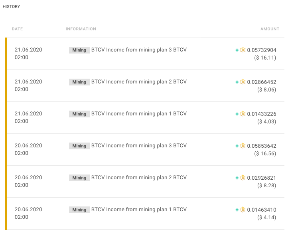Click the coin icon beside 0.02926821

click(243, 178)
